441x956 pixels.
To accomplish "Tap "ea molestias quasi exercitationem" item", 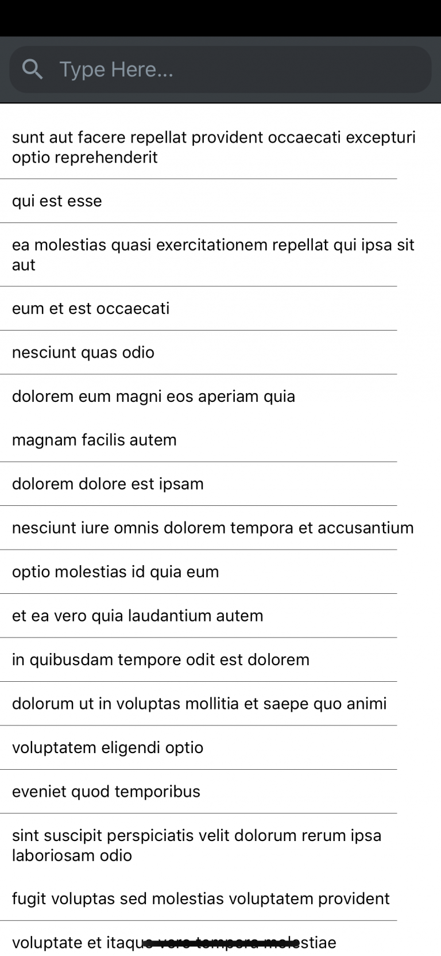I will (x=213, y=255).
